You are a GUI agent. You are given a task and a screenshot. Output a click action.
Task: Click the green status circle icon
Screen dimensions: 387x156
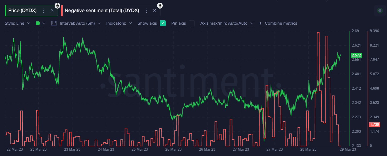coord(380,11)
